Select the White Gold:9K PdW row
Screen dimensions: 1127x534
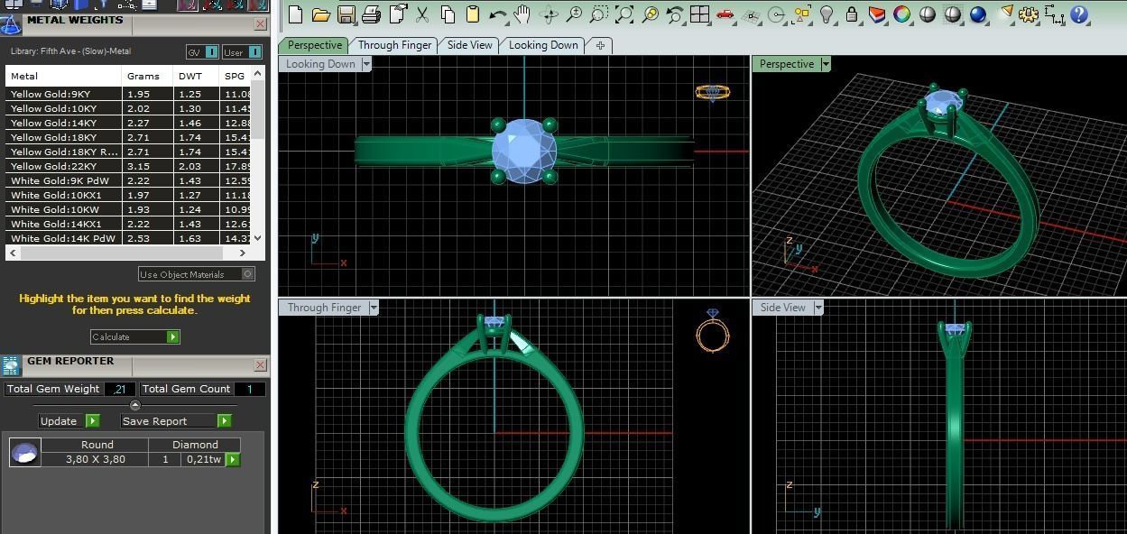tap(128, 180)
